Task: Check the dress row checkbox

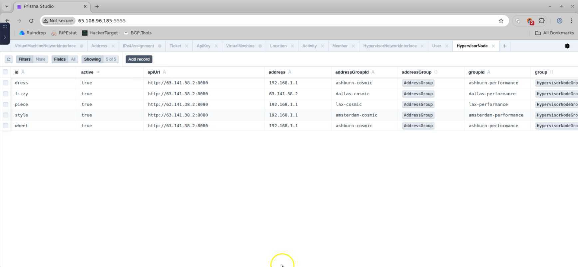Action: (x=6, y=83)
